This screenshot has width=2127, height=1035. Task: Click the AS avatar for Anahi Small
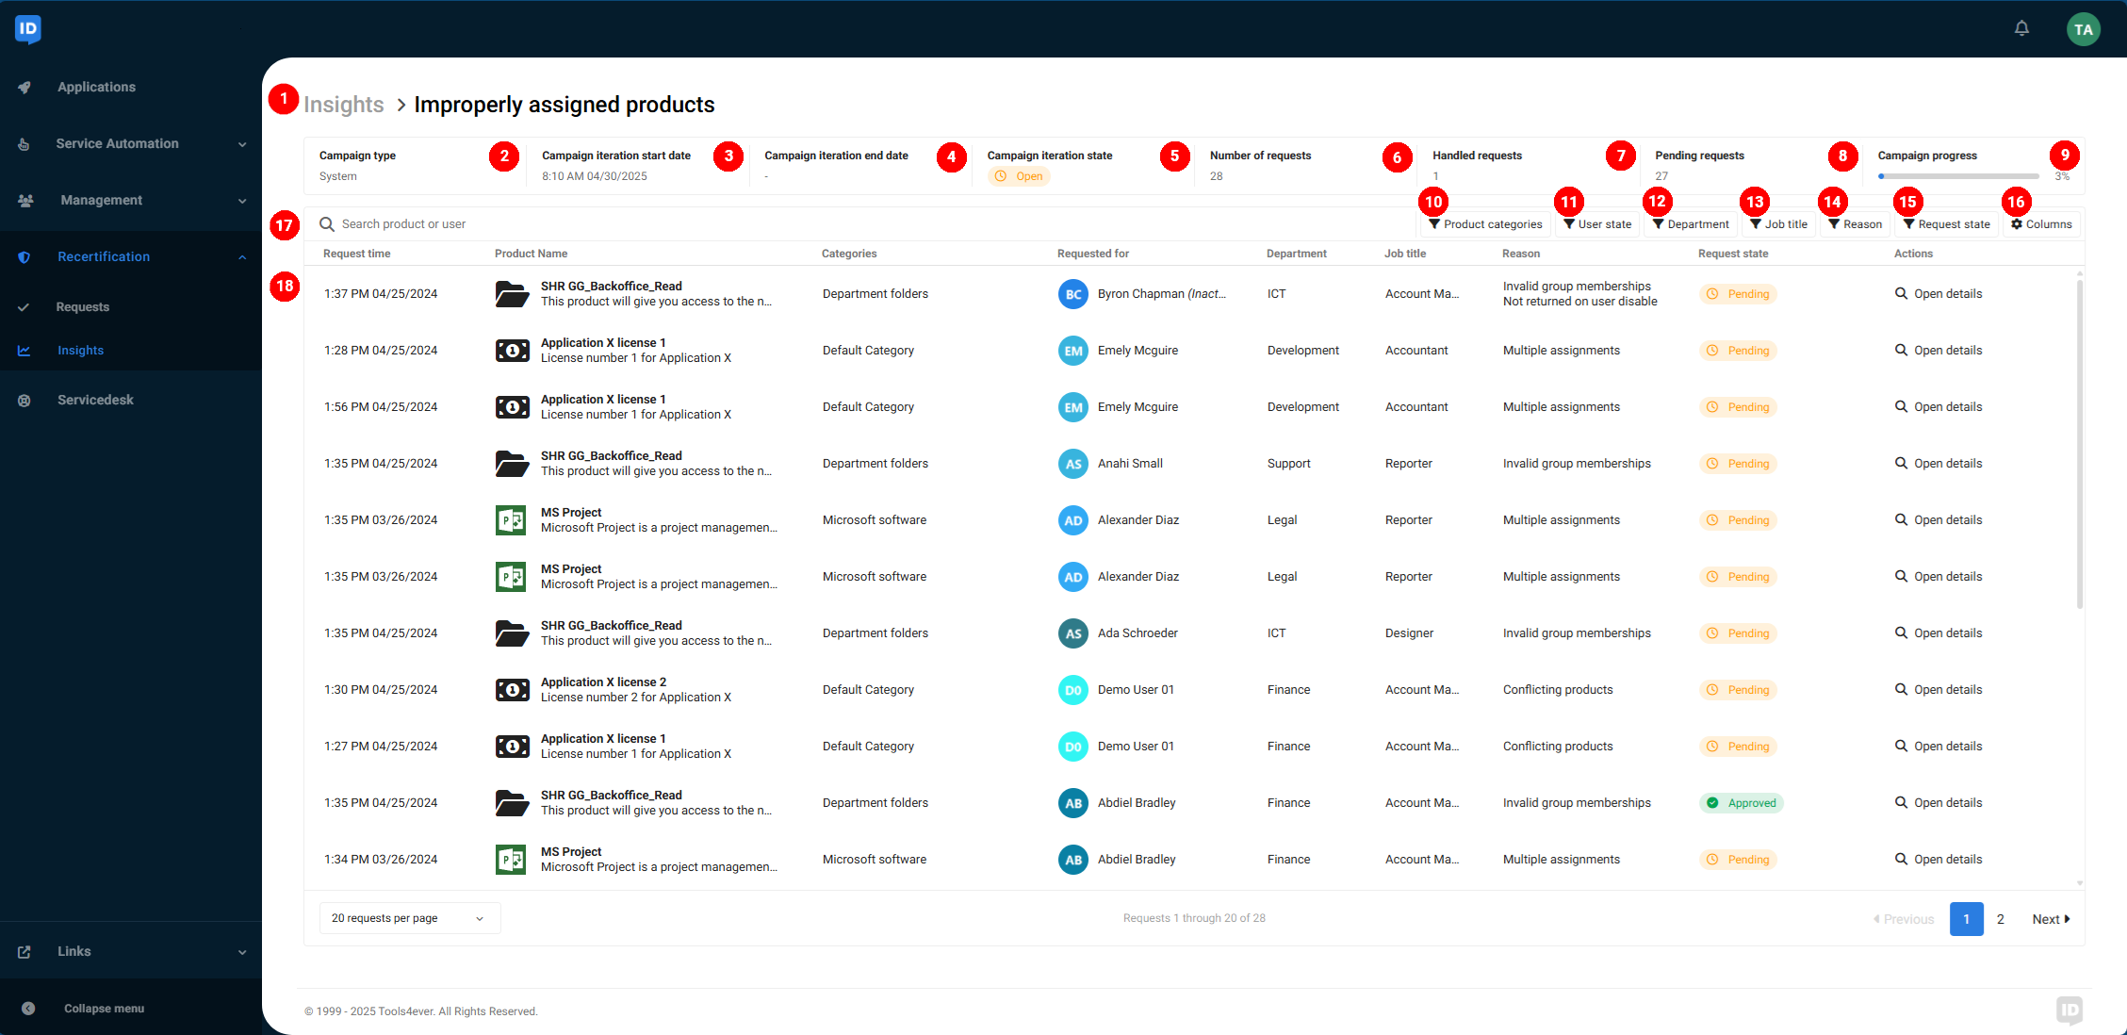click(1073, 464)
